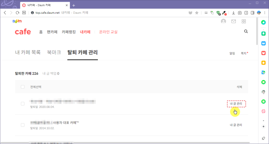
Task: Click the horizontal scrollbar at bottom
Action: [125, 142]
